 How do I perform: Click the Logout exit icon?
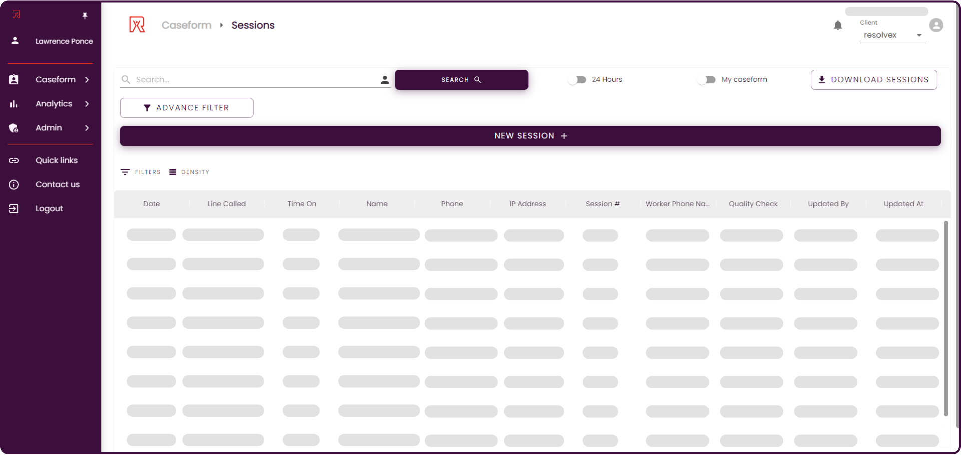click(x=14, y=209)
